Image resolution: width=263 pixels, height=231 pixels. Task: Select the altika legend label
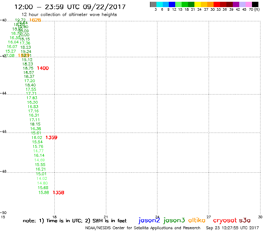197,220
